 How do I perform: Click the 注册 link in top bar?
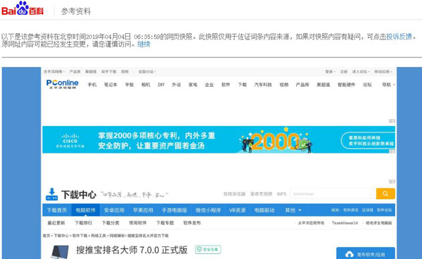pos(344,72)
